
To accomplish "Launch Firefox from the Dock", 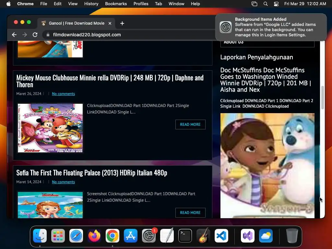I will 94,236.
